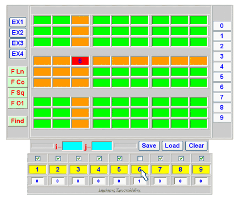Check the empty checkbox above yellow 6
The height and width of the screenshot is (200, 238).
pos(140,158)
